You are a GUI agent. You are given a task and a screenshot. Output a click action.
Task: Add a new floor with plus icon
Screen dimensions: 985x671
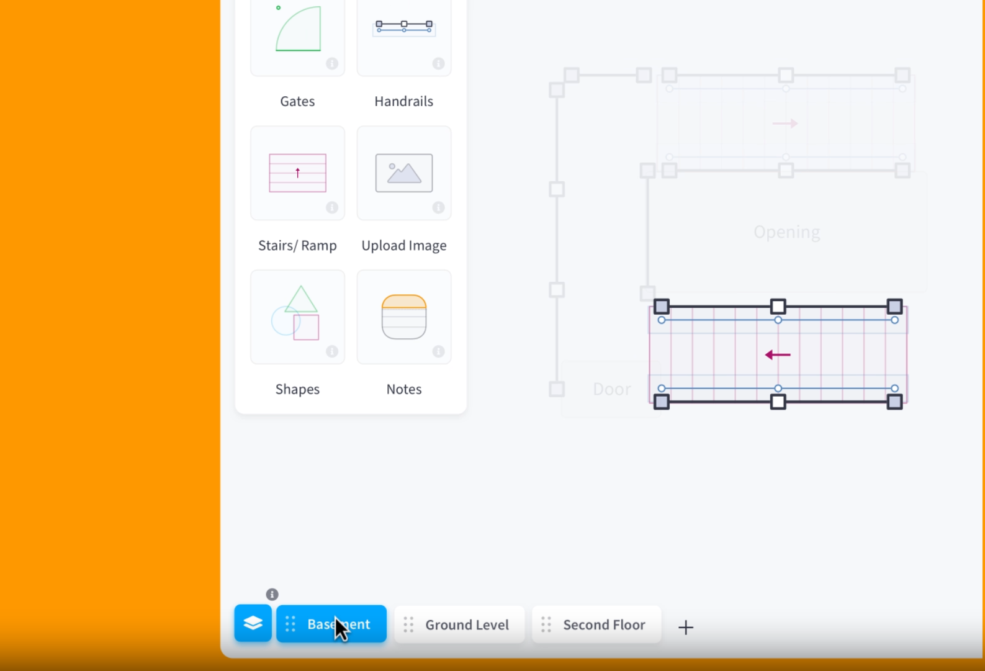pos(685,628)
